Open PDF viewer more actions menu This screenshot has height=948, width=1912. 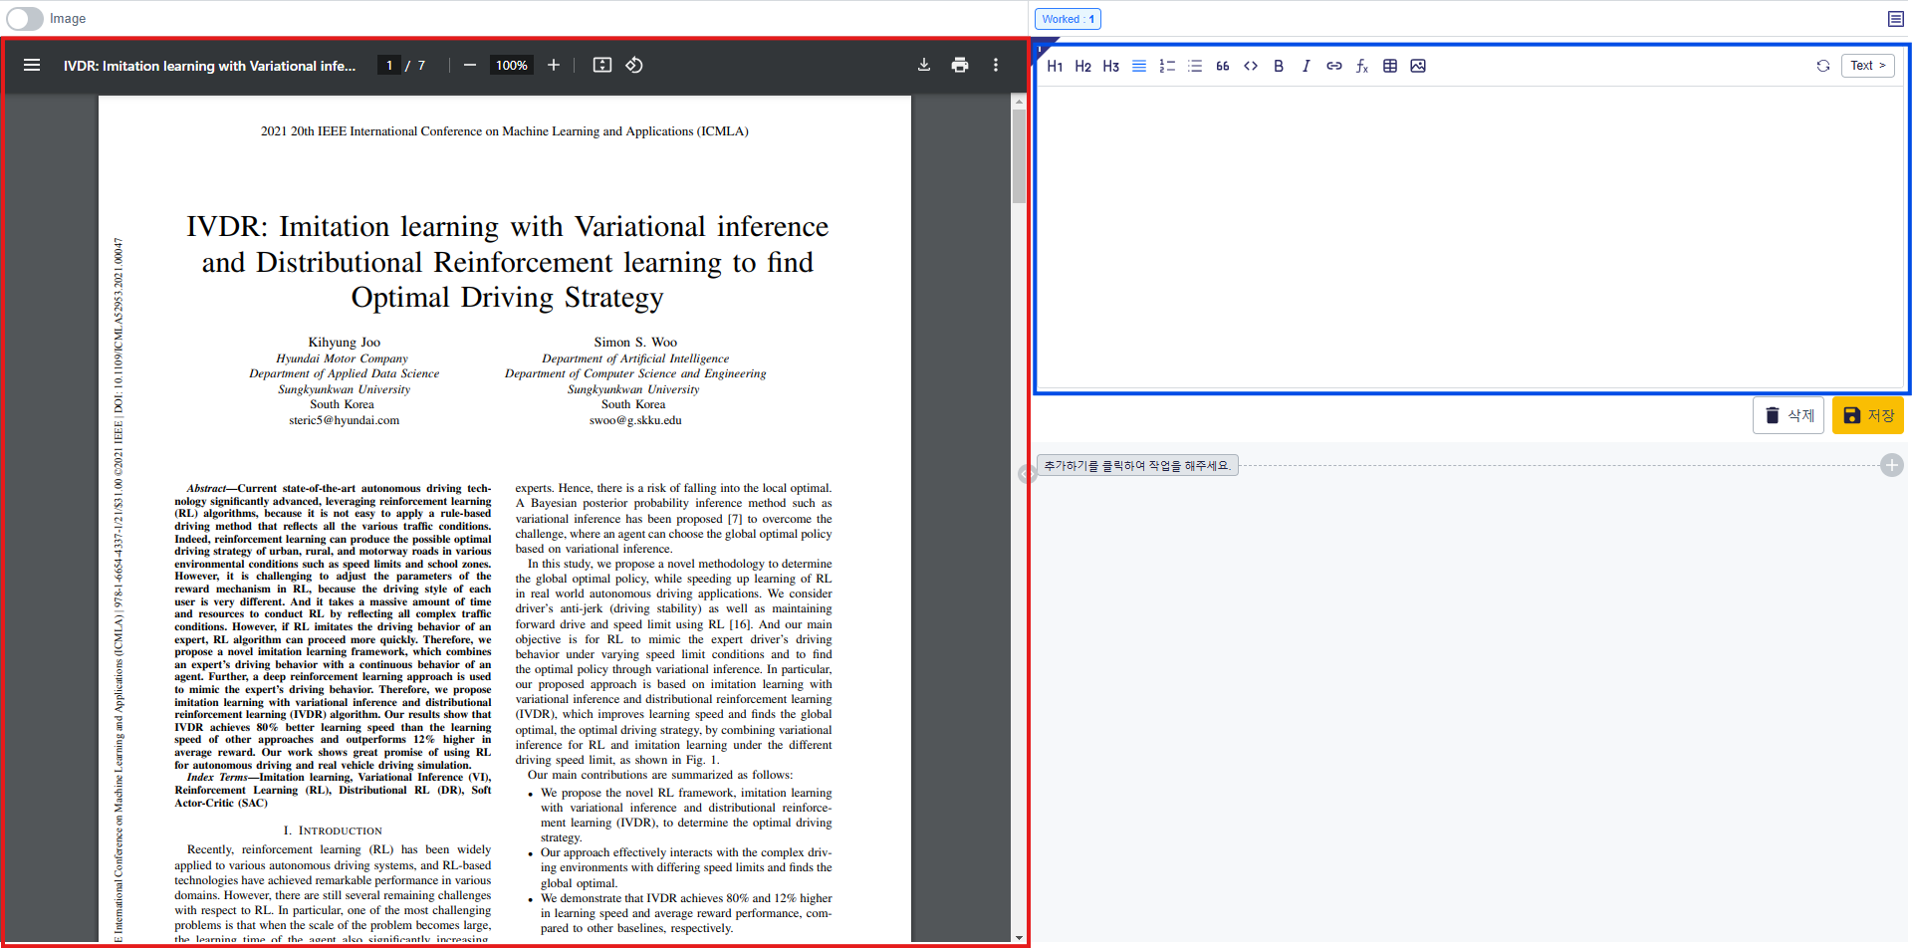996,65
